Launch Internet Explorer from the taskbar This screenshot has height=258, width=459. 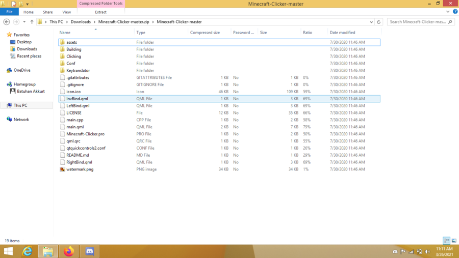pos(27,251)
